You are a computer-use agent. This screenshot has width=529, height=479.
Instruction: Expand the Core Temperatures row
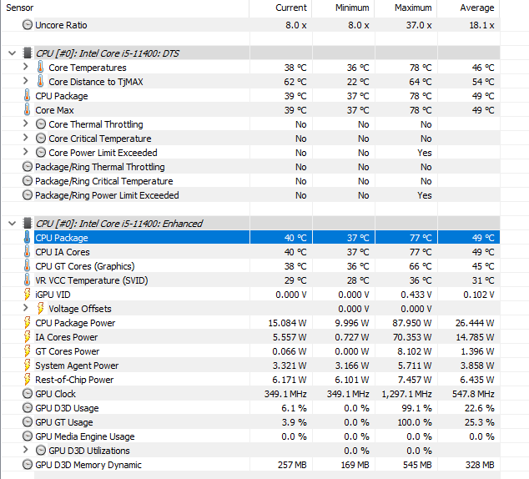click(26, 68)
